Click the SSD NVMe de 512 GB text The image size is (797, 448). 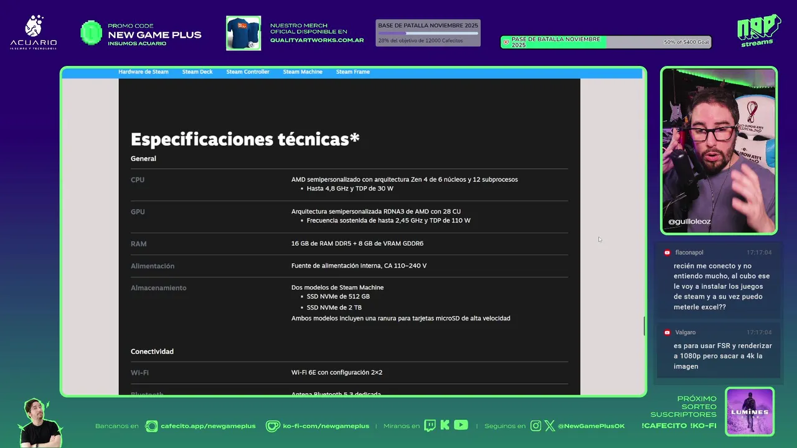pos(338,297)
